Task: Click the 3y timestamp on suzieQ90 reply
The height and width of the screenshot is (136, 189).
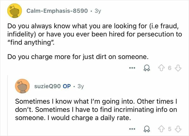Action: tap(81, 86)
